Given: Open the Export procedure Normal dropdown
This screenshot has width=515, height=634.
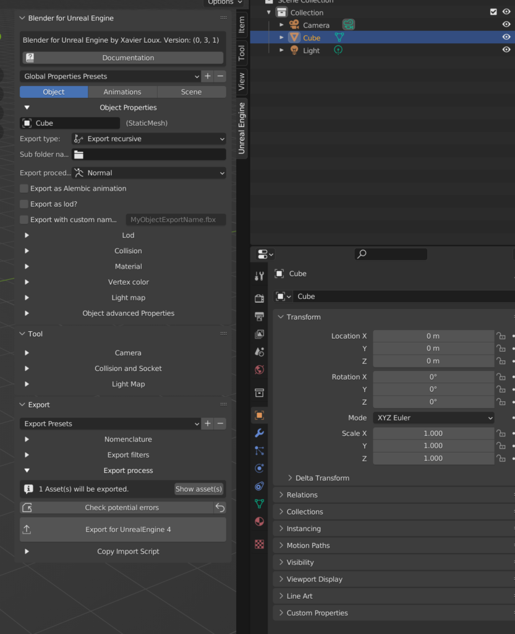Looking at the screenshot, I should [x=148, y=173].
